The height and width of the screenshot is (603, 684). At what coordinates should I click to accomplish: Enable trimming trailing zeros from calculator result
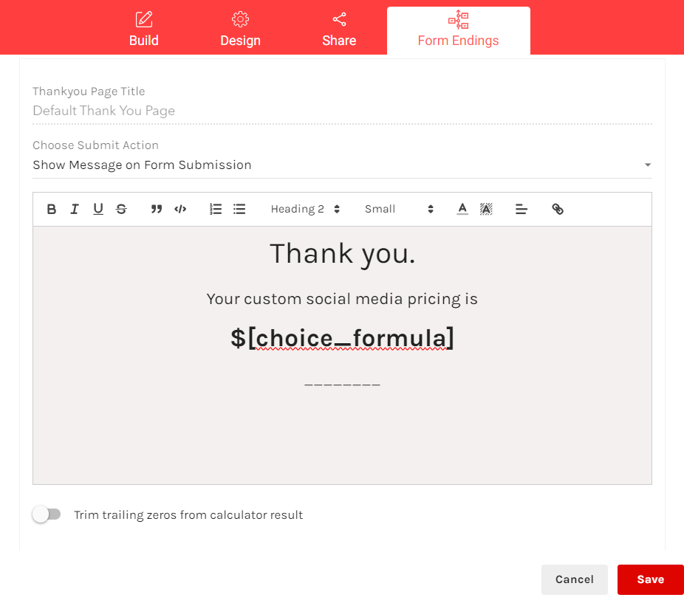coord(47,514)
